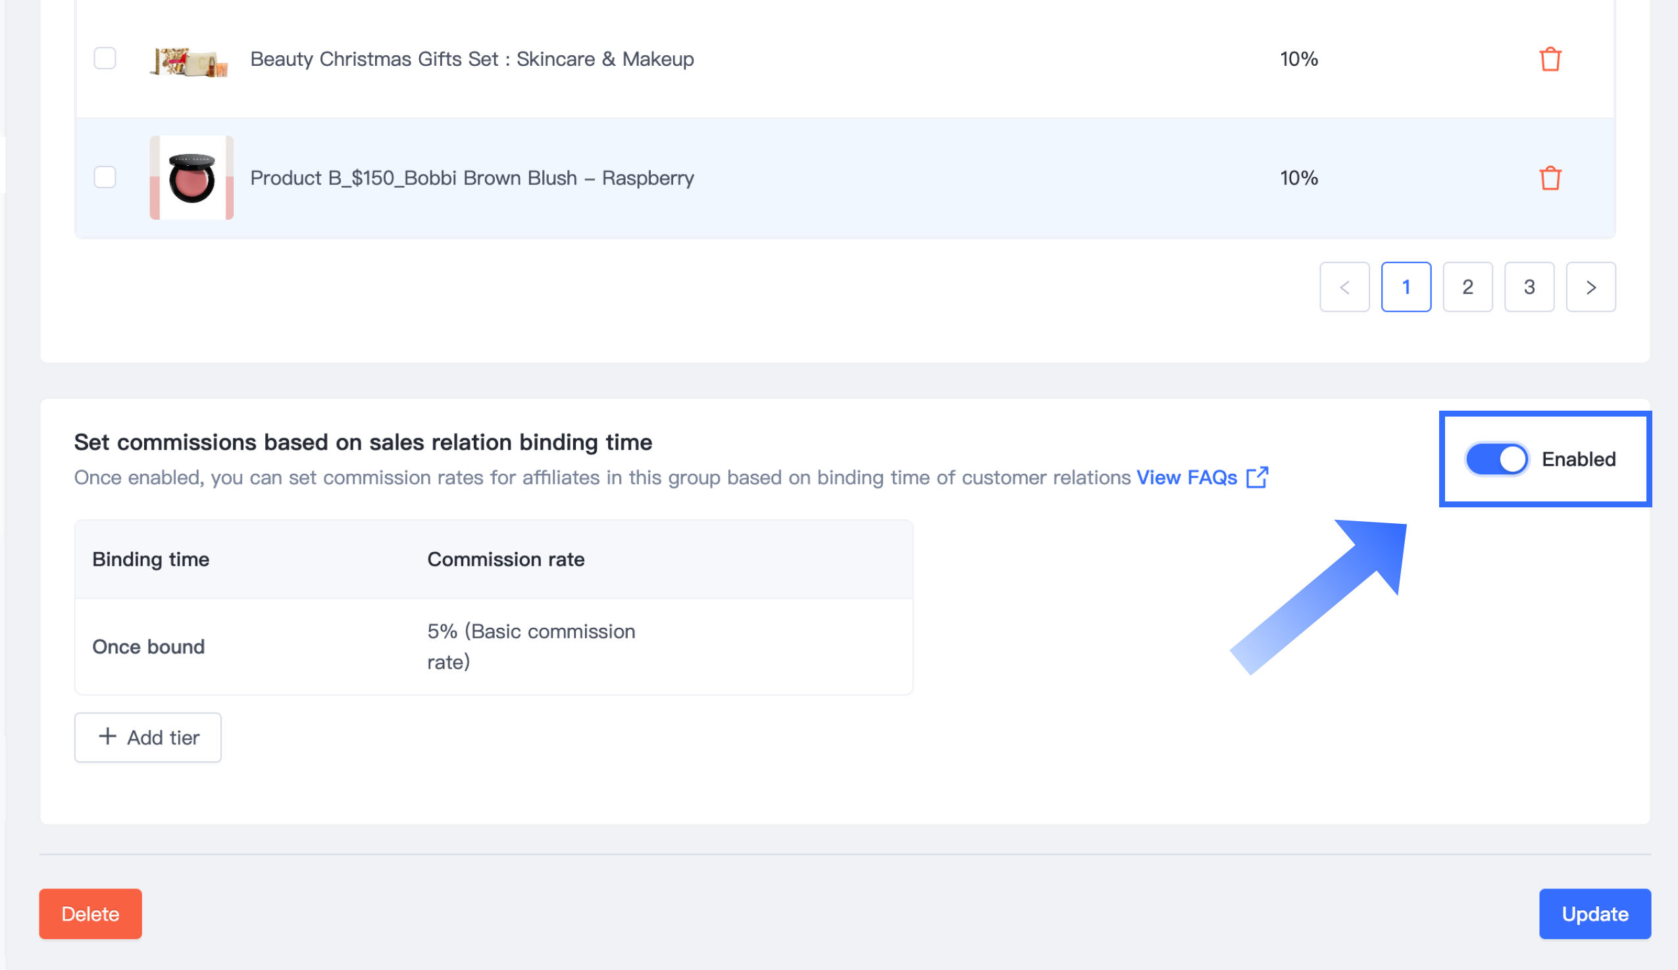Go to the previous products page
1678x970 pixels.
(x=1344, y=287)
